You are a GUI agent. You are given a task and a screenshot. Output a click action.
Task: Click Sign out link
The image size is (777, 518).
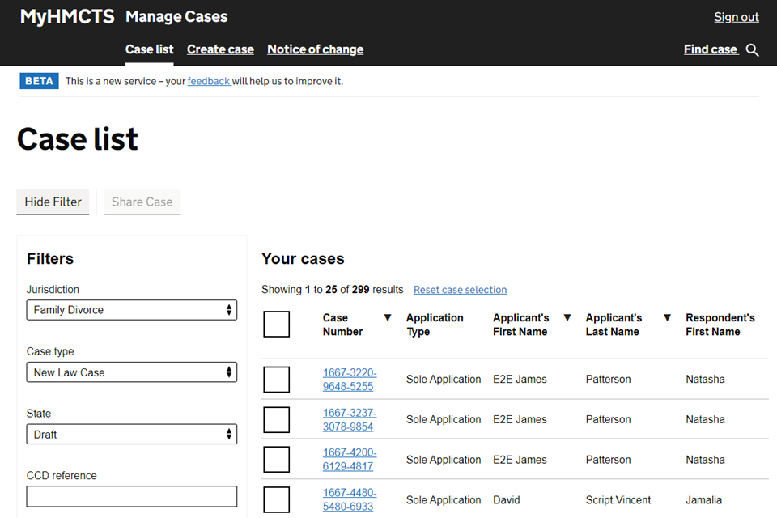pyautogui.click(x=736, y=17)
